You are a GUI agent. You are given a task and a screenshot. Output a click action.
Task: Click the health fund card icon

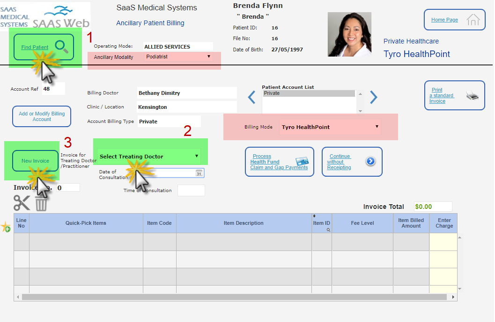(x=302, y=161)
